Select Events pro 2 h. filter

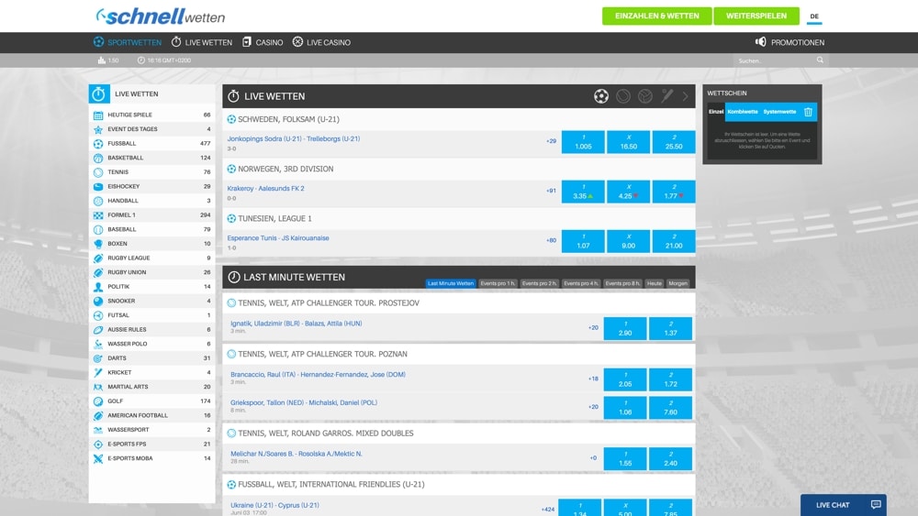point(539,283)
